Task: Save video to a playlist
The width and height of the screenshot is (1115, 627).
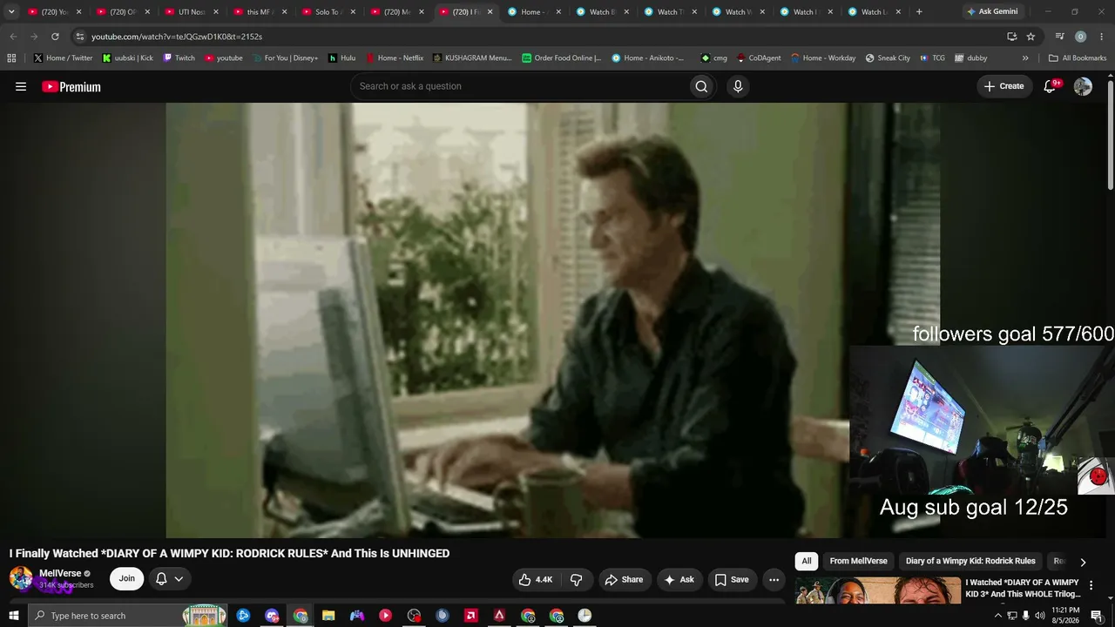Action: coord(732,579)
